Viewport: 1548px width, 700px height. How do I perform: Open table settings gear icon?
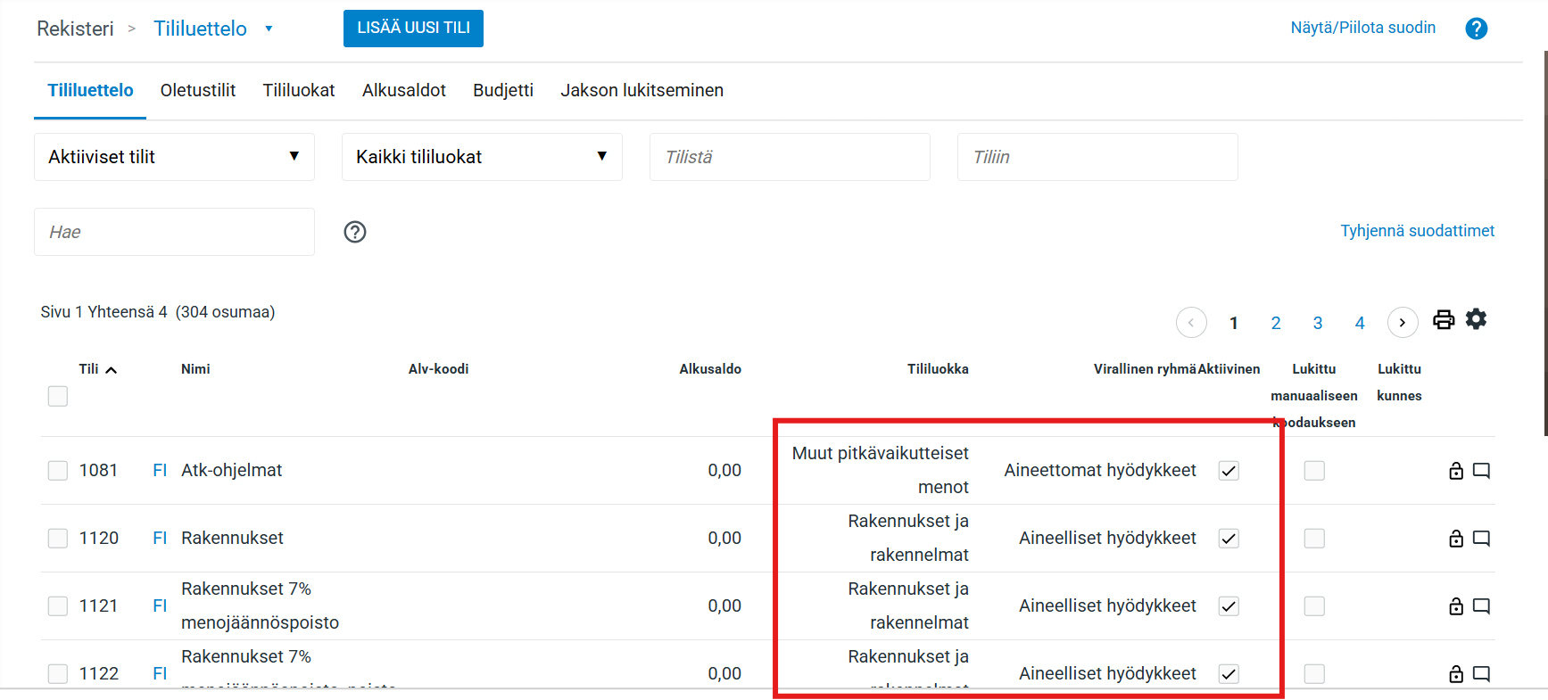[x=1476, y=319]
